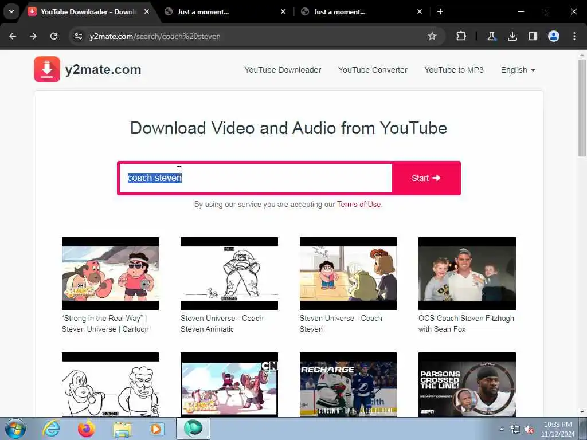Open the Terms of Use link
This screenshot has width=587, height=440.
[359, 205]
